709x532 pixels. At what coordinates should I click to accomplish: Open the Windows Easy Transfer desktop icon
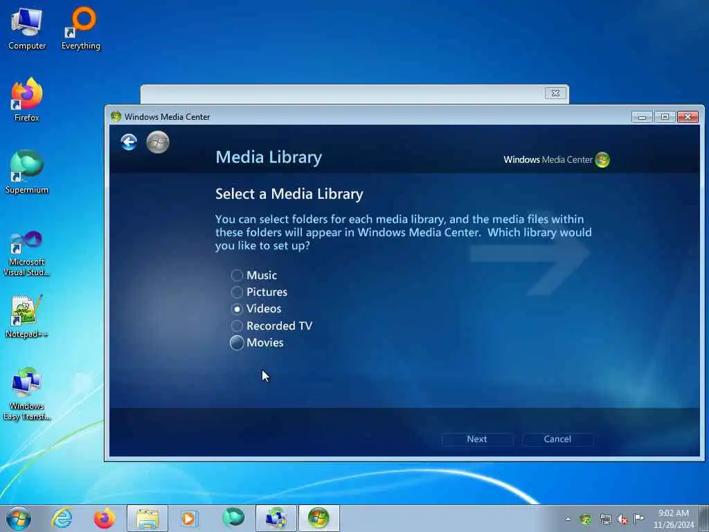coord(27,394)
